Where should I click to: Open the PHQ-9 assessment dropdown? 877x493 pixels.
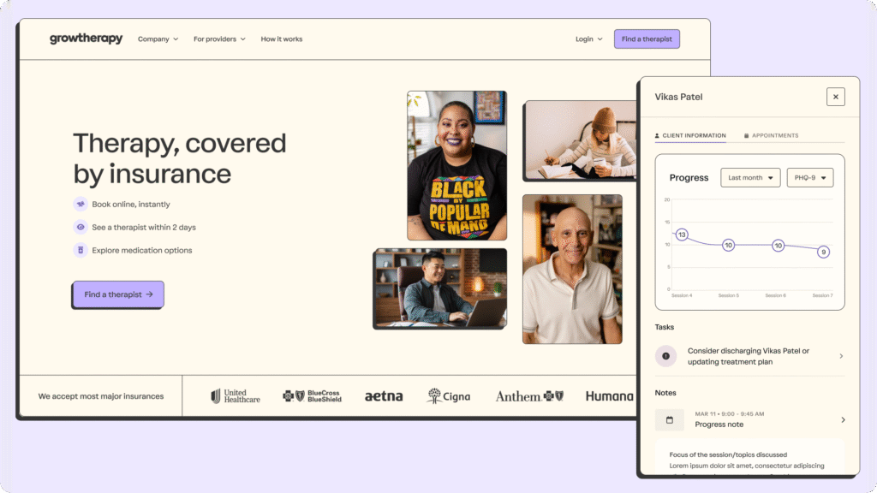(809, 178)
